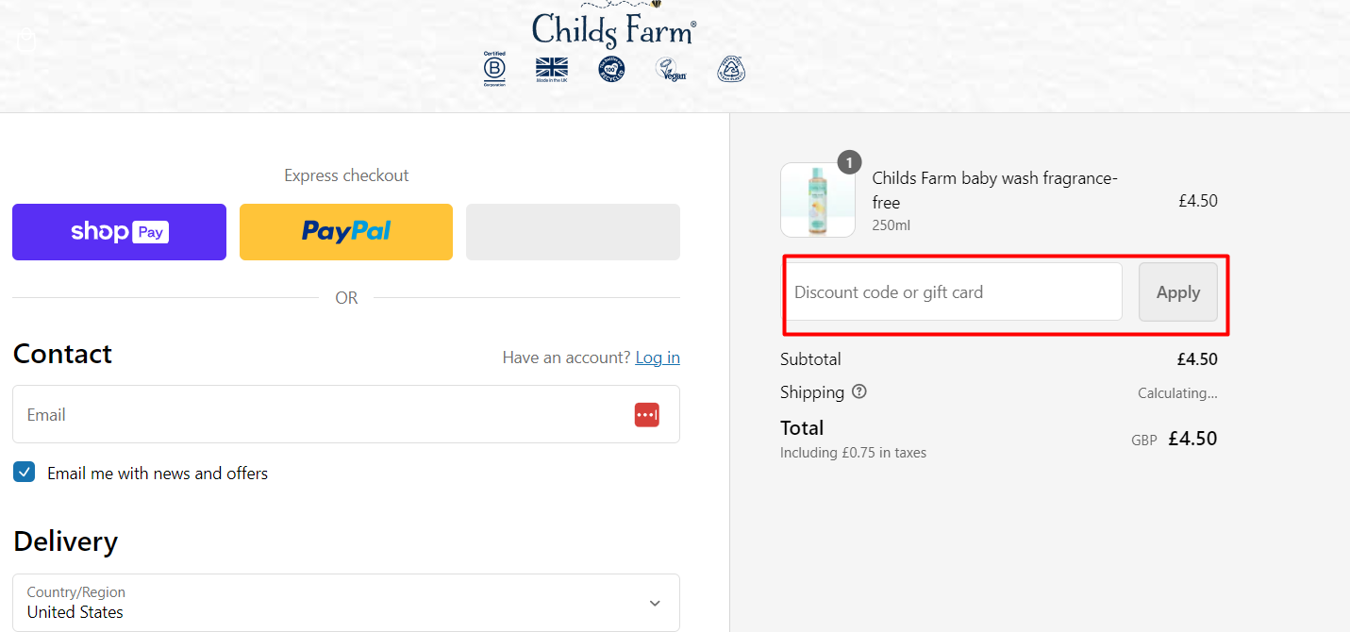The width and height of the screenshot is (1350, 632).
Task: Click the Certified B Corporation badge
Action: tap(494, 69)
